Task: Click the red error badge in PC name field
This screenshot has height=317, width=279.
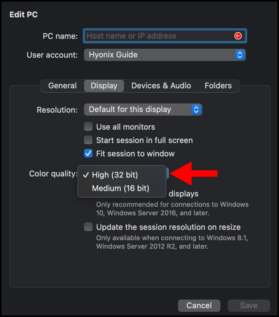Action: 238,36
